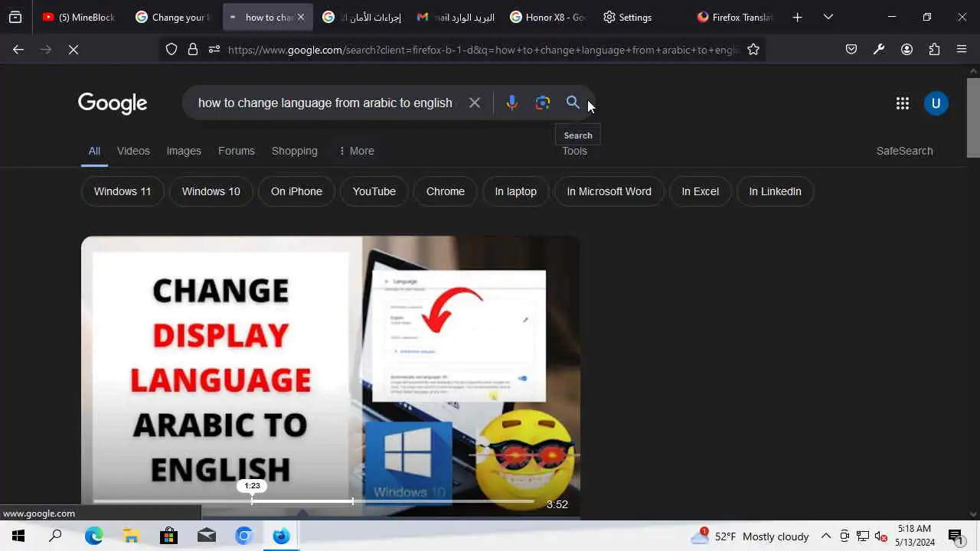Switch to Images results
The width and height of the screenshot is (980, 551).
(184, 151)
